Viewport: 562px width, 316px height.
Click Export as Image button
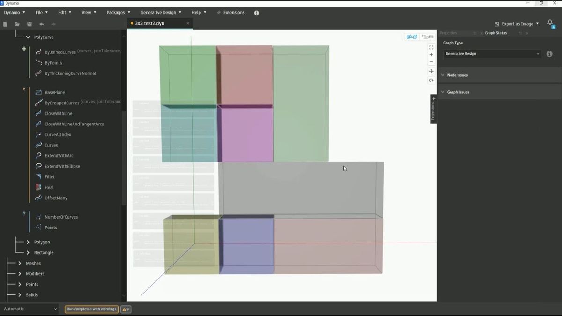(x=517, y=24)
